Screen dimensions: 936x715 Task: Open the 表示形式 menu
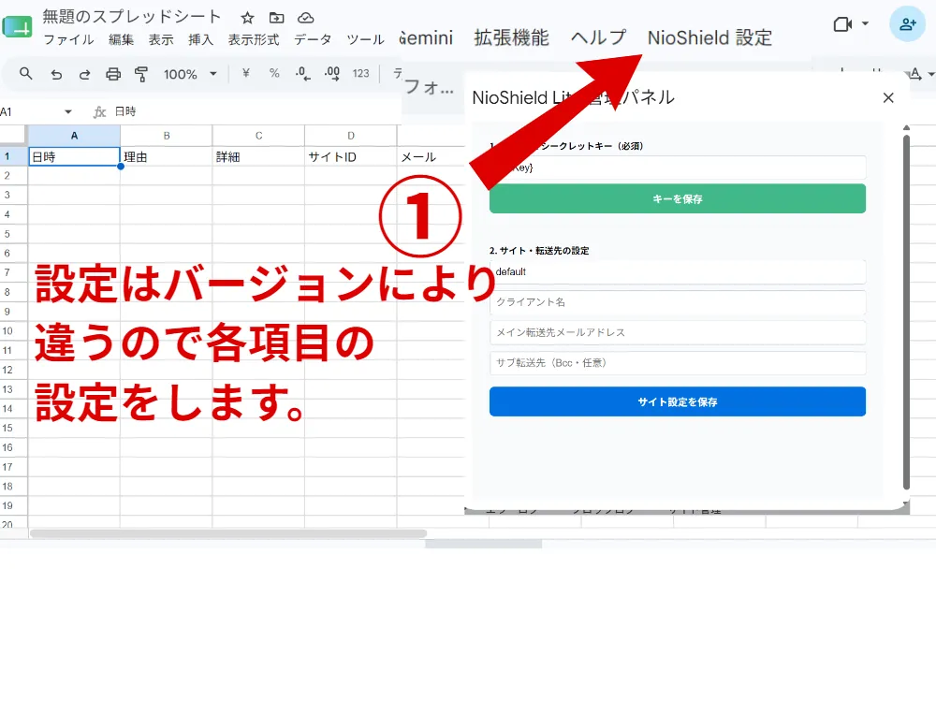pos(254,40)
